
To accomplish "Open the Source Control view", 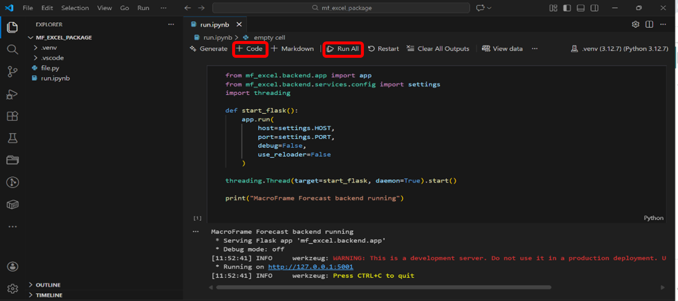I will tap(12, 72).
